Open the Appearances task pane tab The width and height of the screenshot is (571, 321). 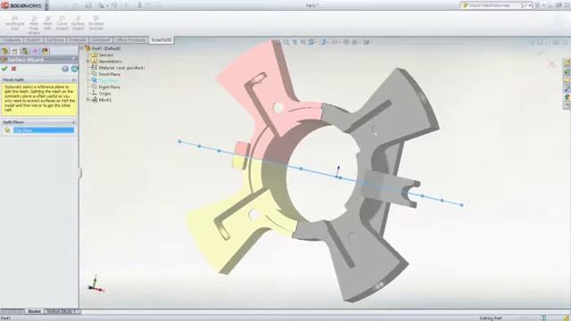pos(567,97)
